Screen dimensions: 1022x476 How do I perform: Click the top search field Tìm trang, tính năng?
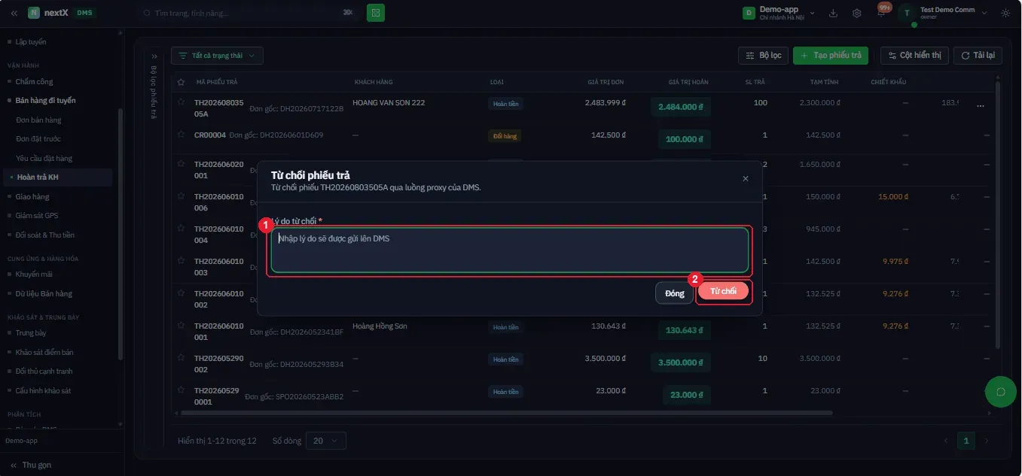[x=248, y=13]
